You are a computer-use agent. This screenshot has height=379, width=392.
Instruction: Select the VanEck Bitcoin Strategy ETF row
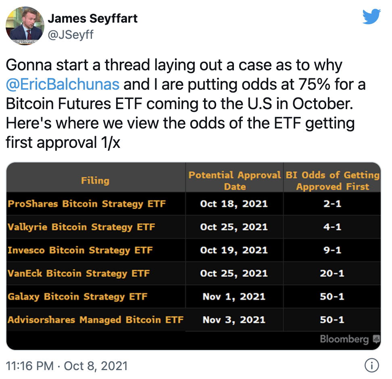194,273
